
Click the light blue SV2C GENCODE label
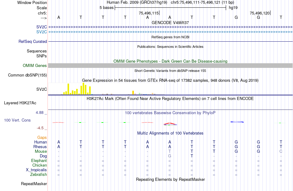(42, 32)
